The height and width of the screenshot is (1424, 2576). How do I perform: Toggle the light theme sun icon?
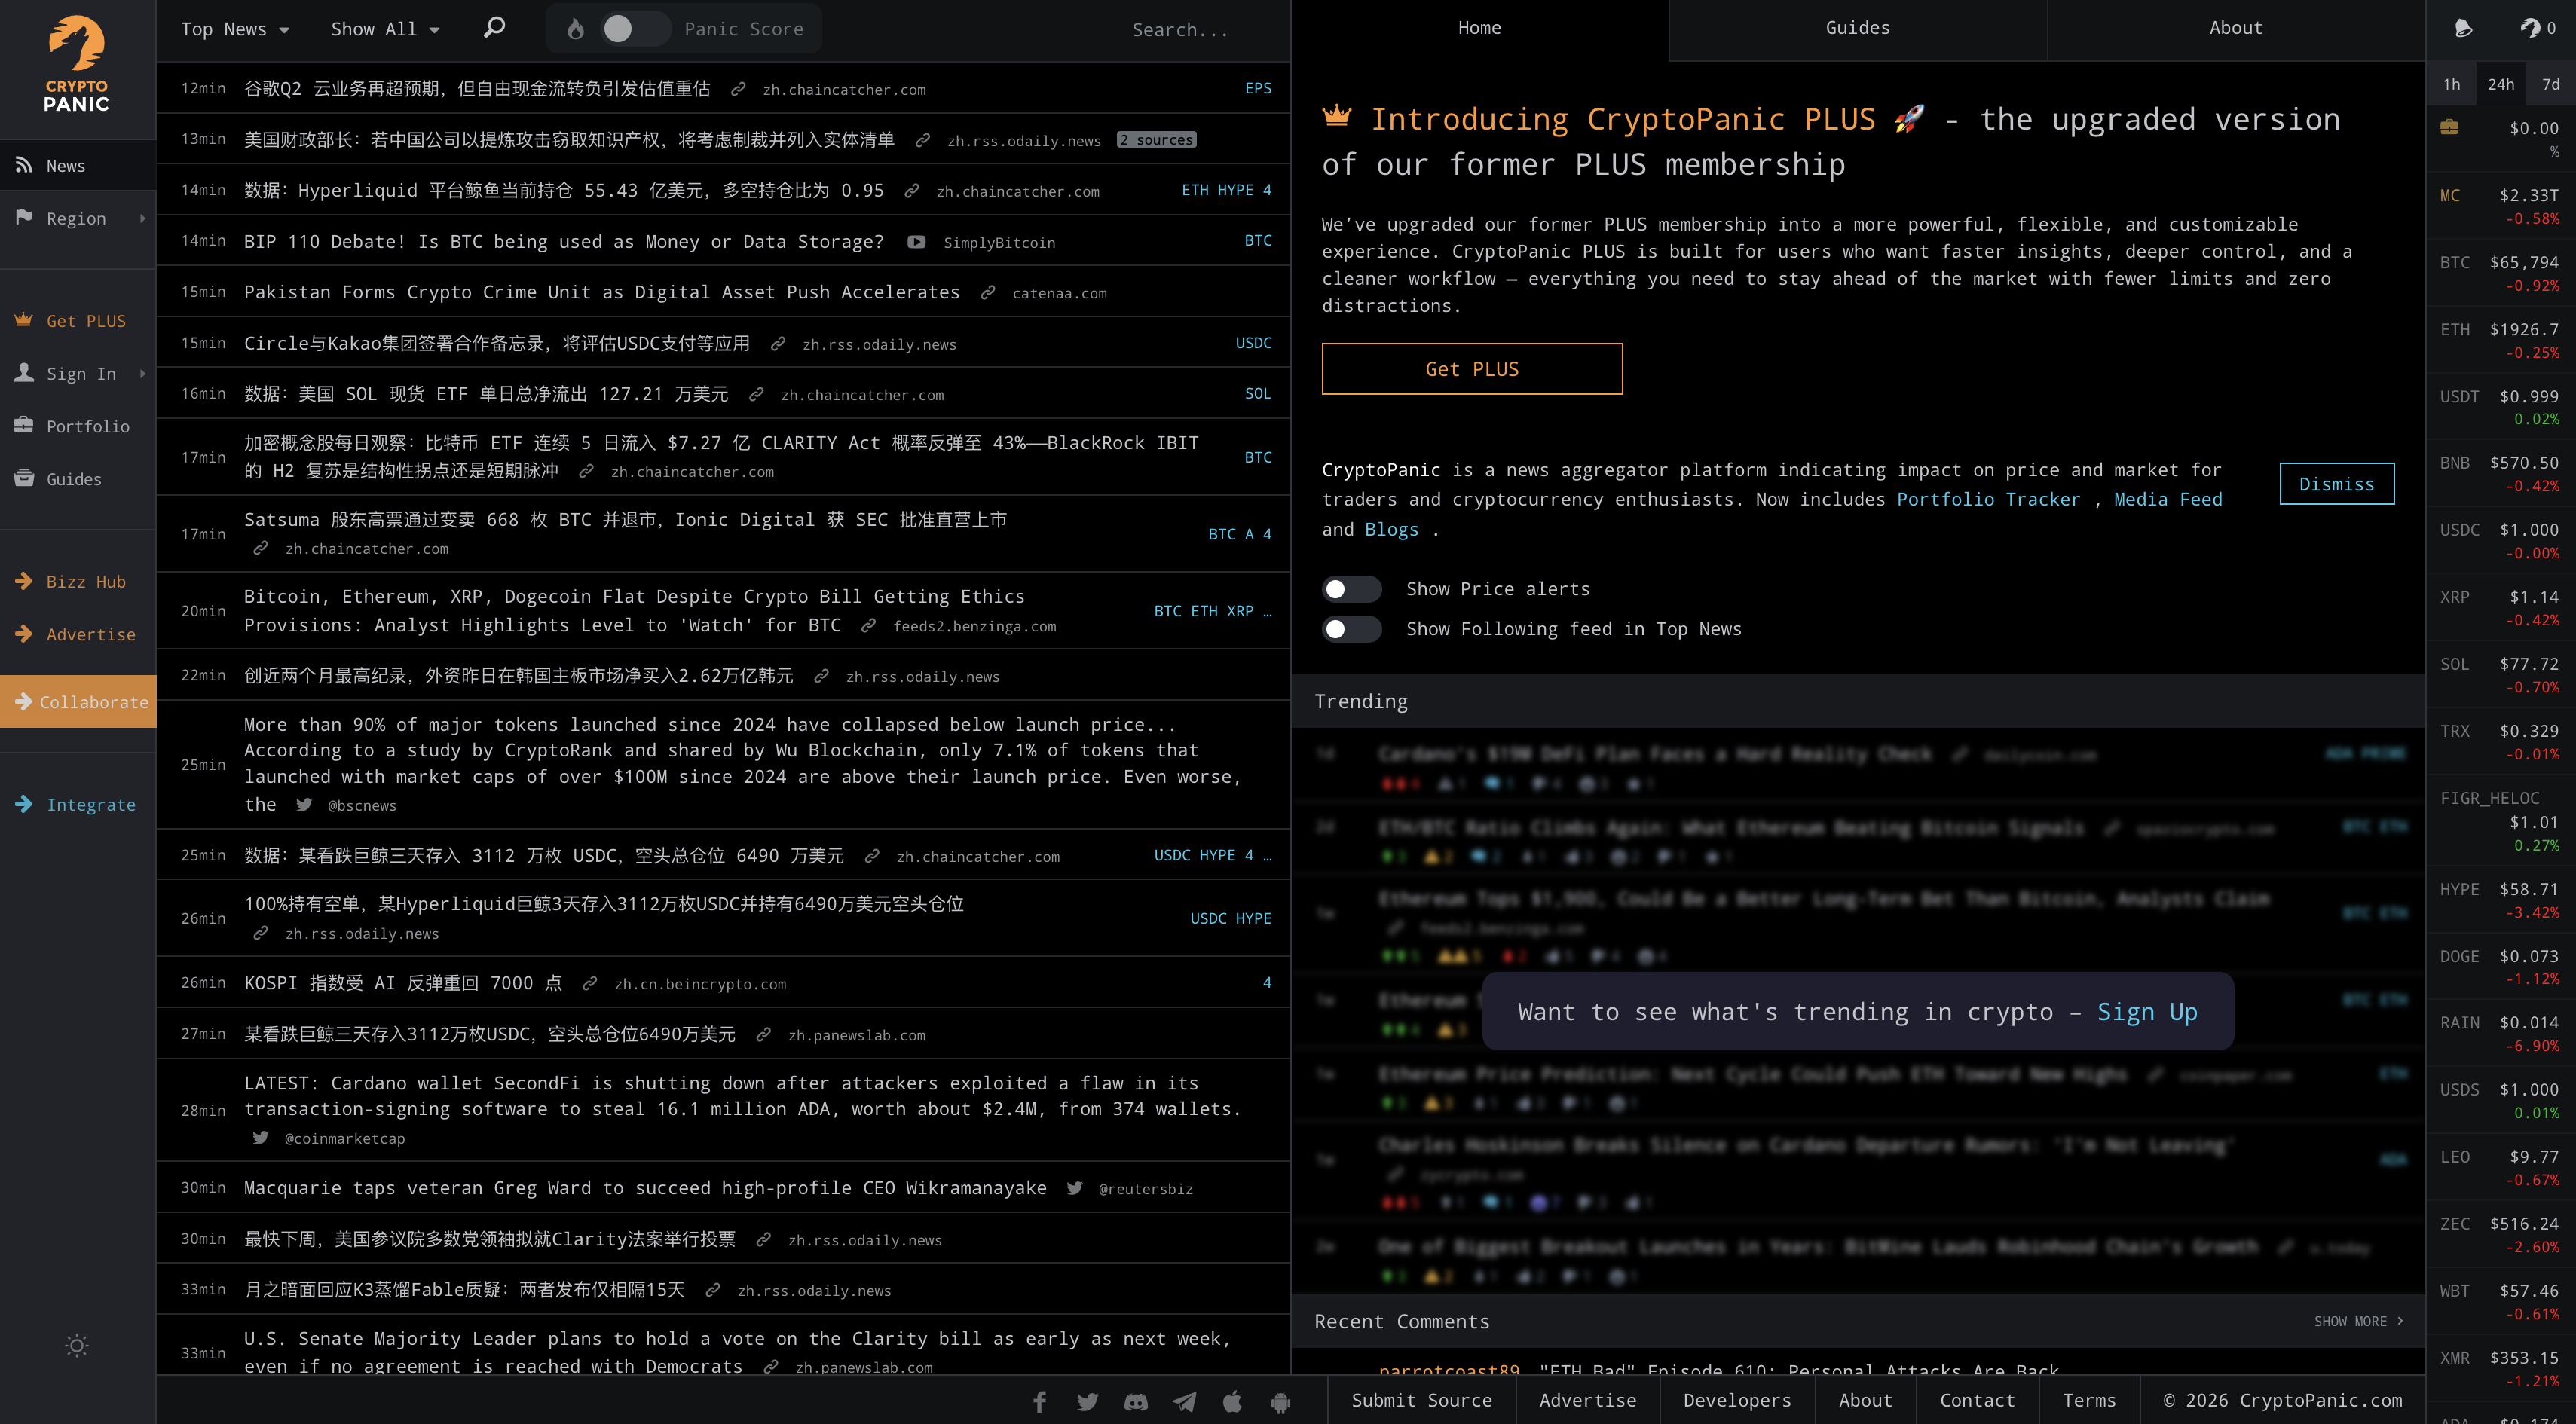[x=77, y=1345]
